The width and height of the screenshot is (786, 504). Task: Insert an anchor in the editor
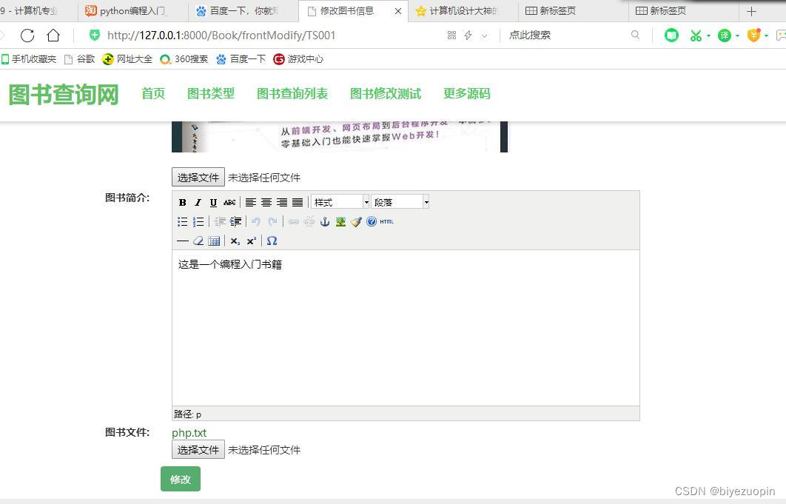tap(325, 221)
